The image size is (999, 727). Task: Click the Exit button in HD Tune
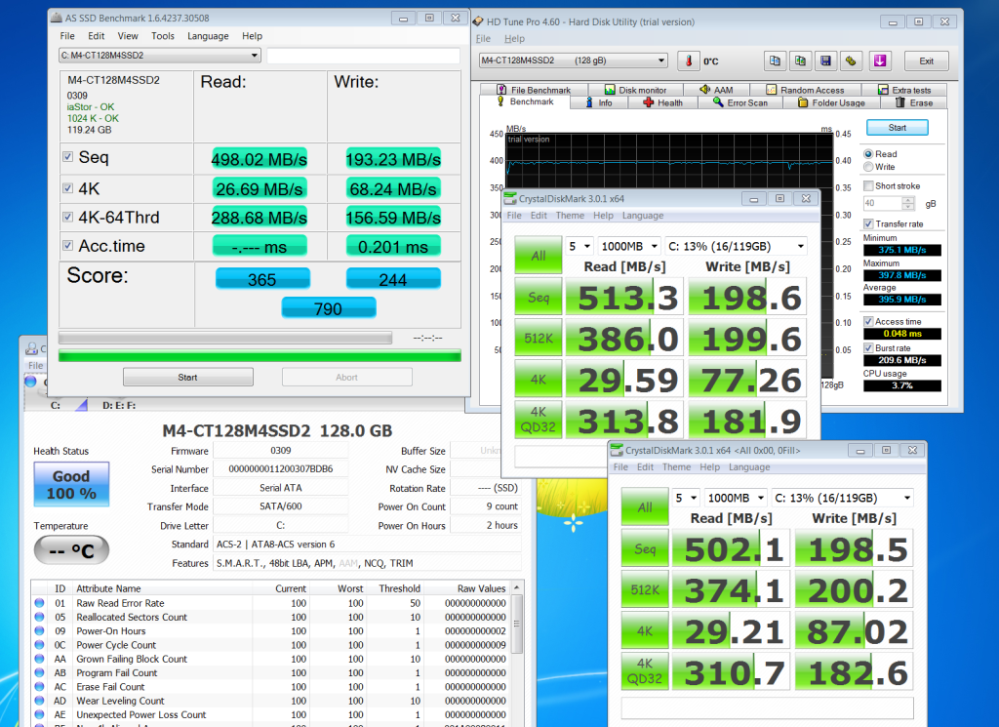[x=926, y=61]
